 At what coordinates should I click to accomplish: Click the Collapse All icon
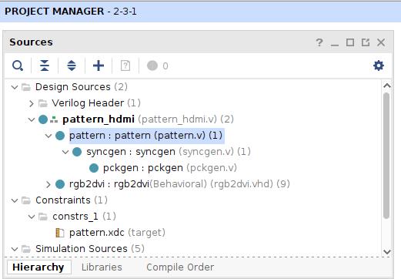(45, 66)
